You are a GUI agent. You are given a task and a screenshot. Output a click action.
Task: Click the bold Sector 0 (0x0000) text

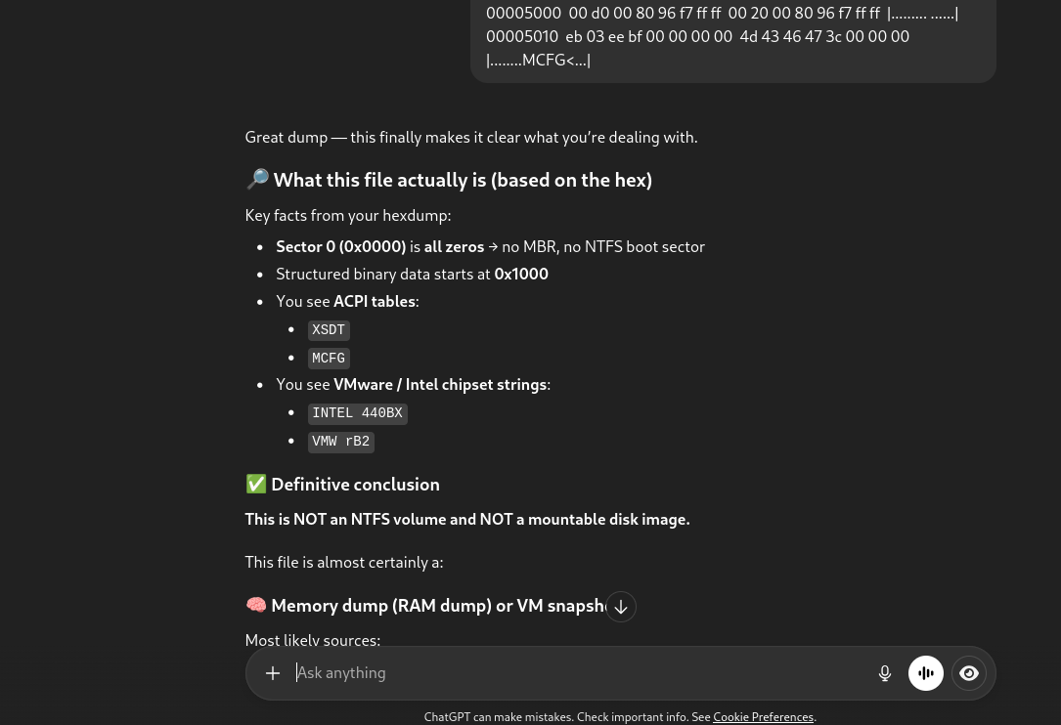pyautogui.click(x=340, y=247)
